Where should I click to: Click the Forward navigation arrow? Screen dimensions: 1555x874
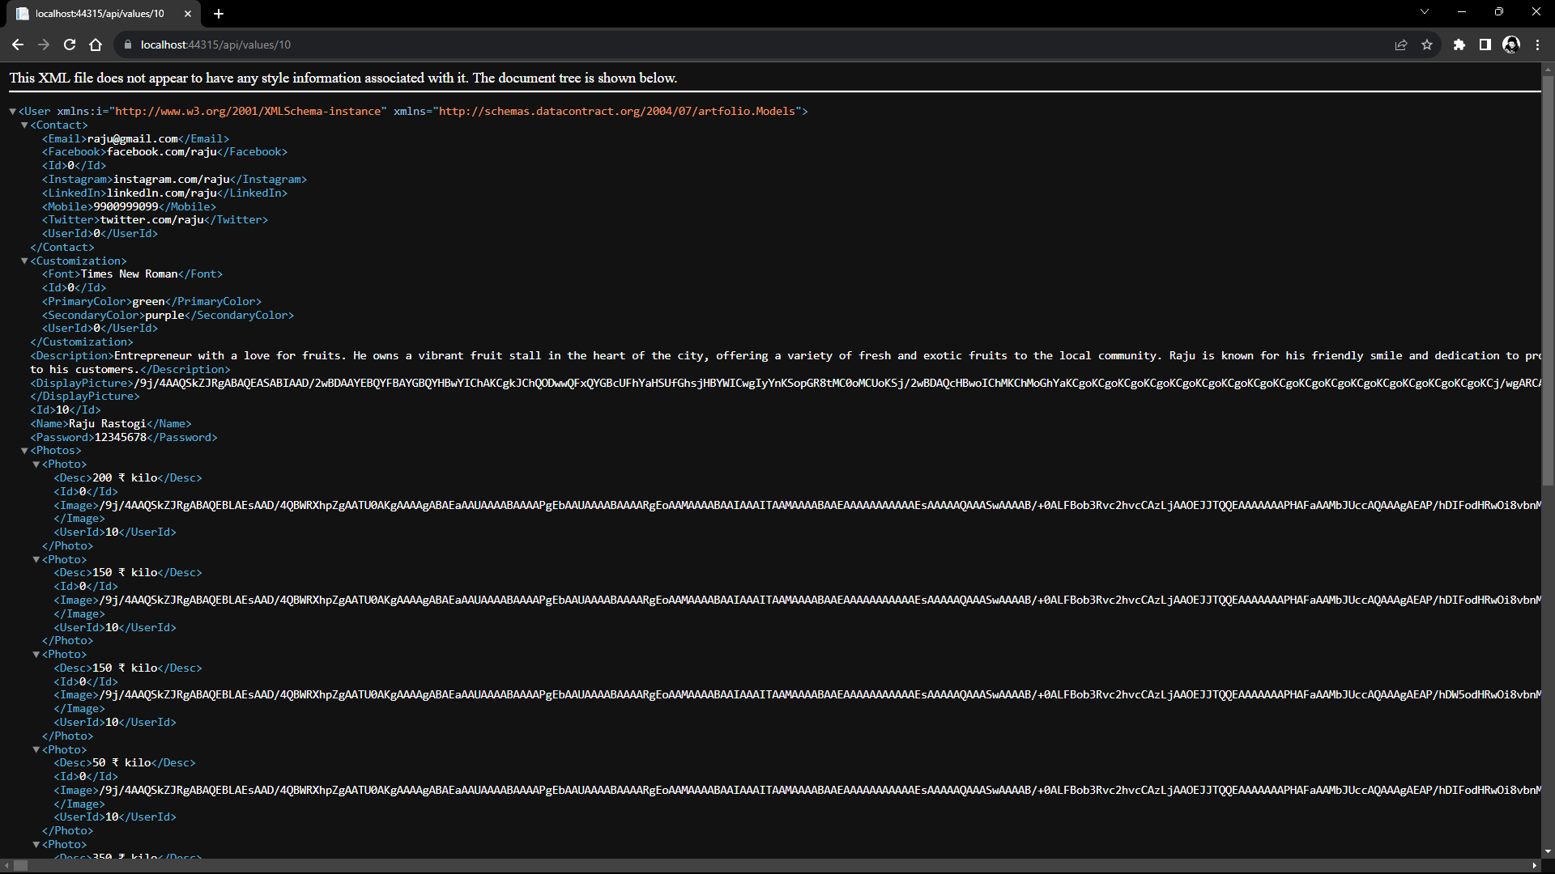(x=44, y=45)
